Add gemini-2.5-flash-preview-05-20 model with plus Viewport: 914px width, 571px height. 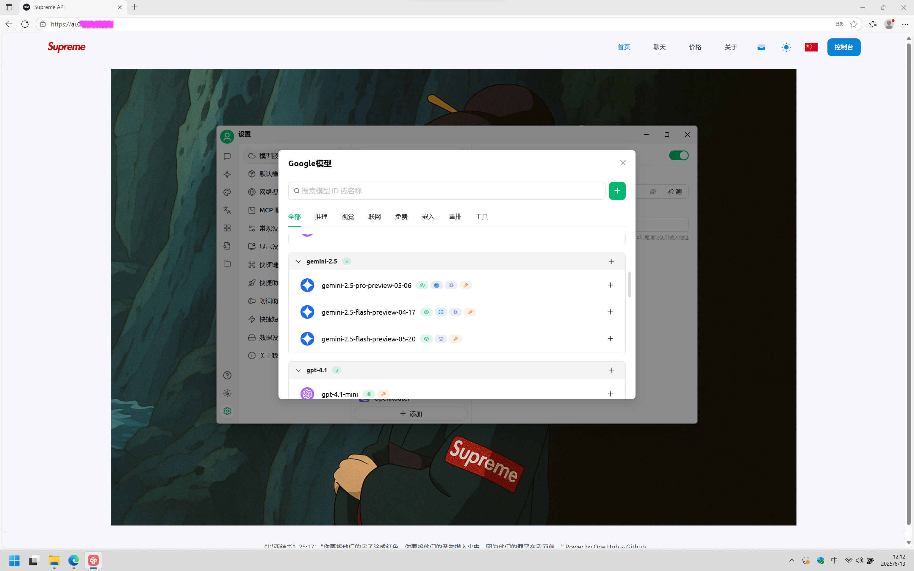coord(610,339)
